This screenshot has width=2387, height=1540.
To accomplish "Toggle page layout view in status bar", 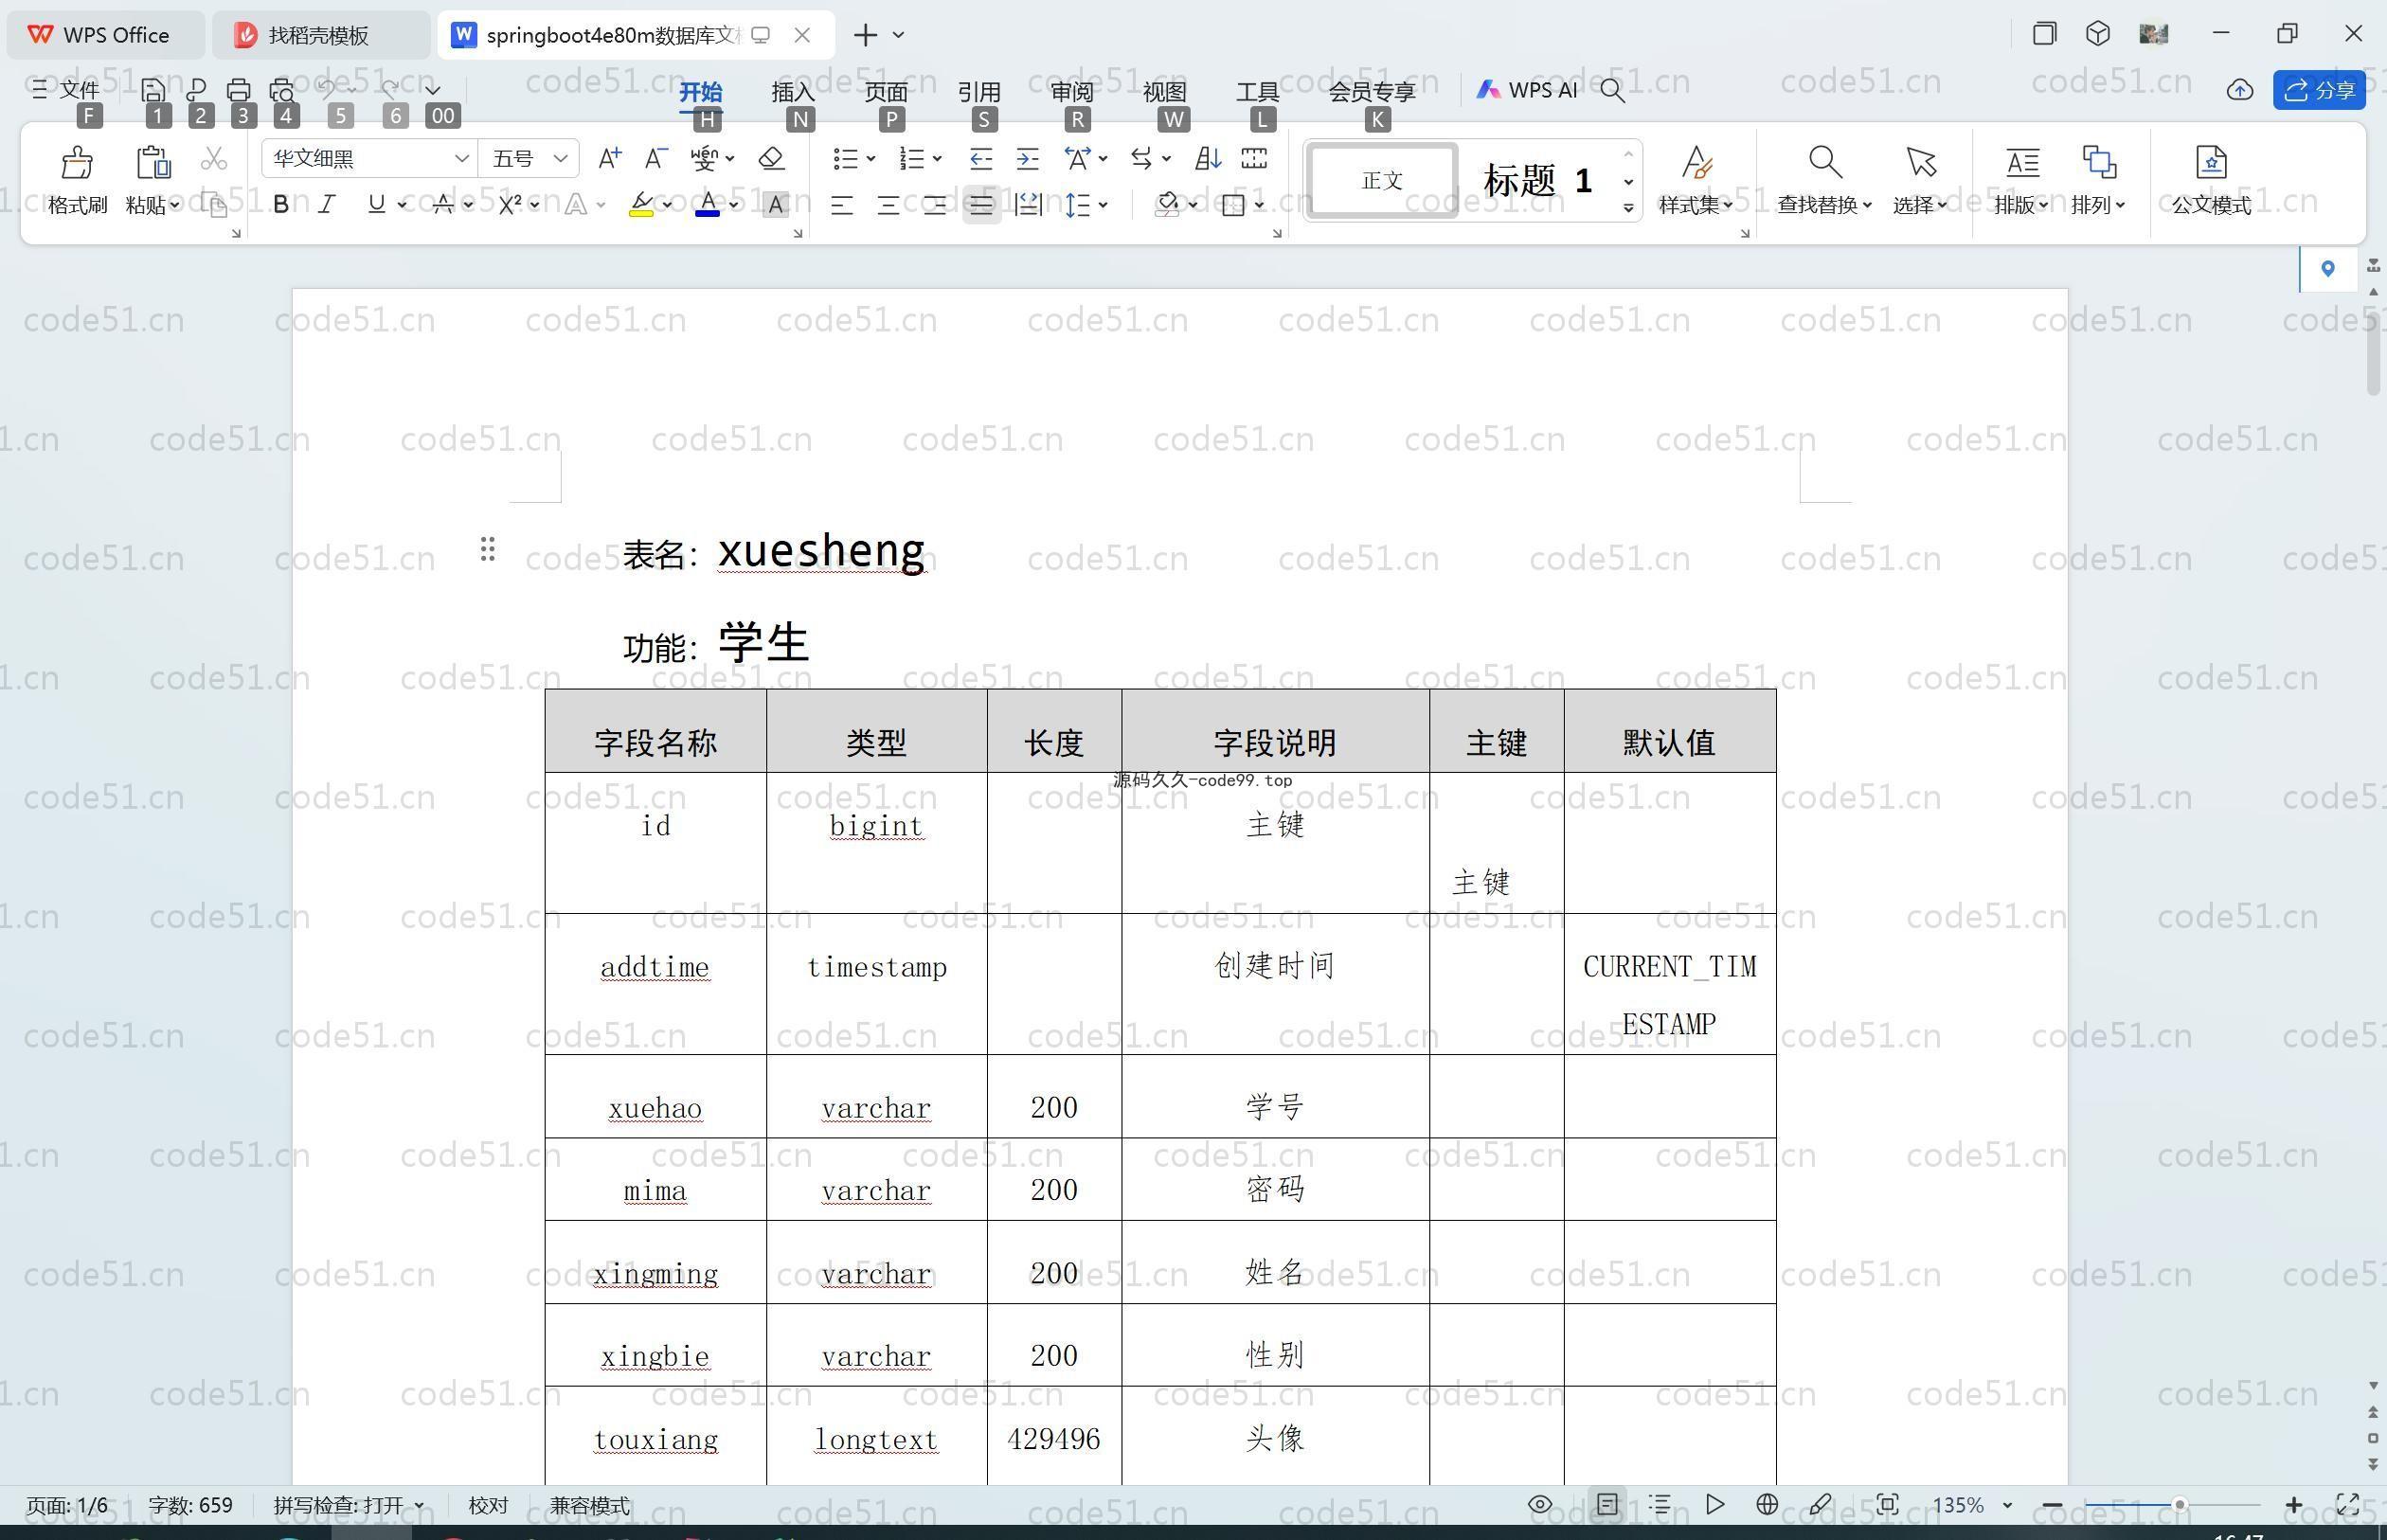I will (1607, 1504).
